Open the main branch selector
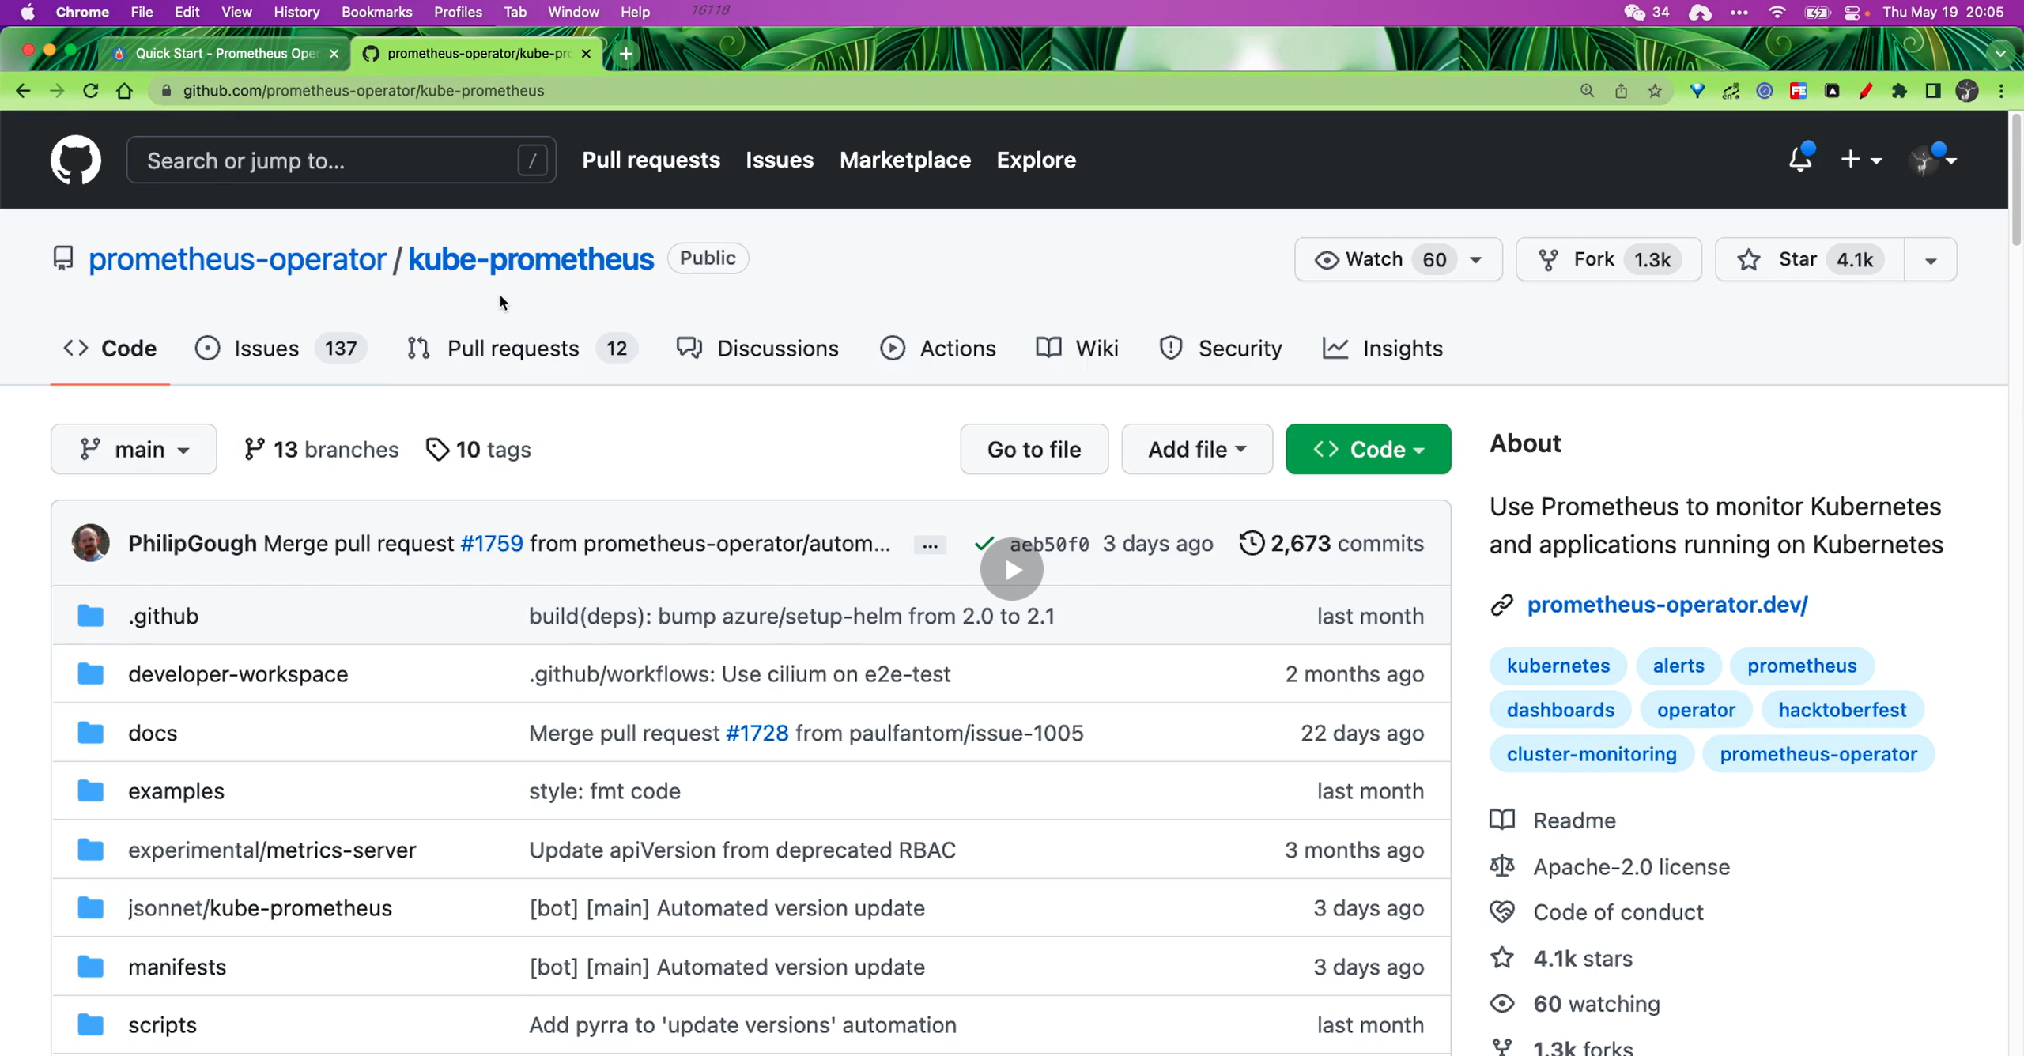This screenshot has height=1056, width=2024. coord(134,449)
